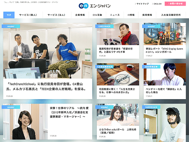Click date 17.09.28 under 尾原和啓 article
This screenshot has width=189, height=142.
click(x=102, y=56)
